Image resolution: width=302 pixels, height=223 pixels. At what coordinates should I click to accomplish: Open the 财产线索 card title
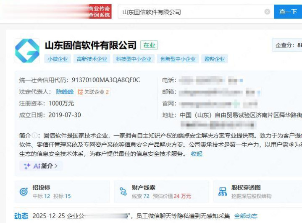pos(144,188)
